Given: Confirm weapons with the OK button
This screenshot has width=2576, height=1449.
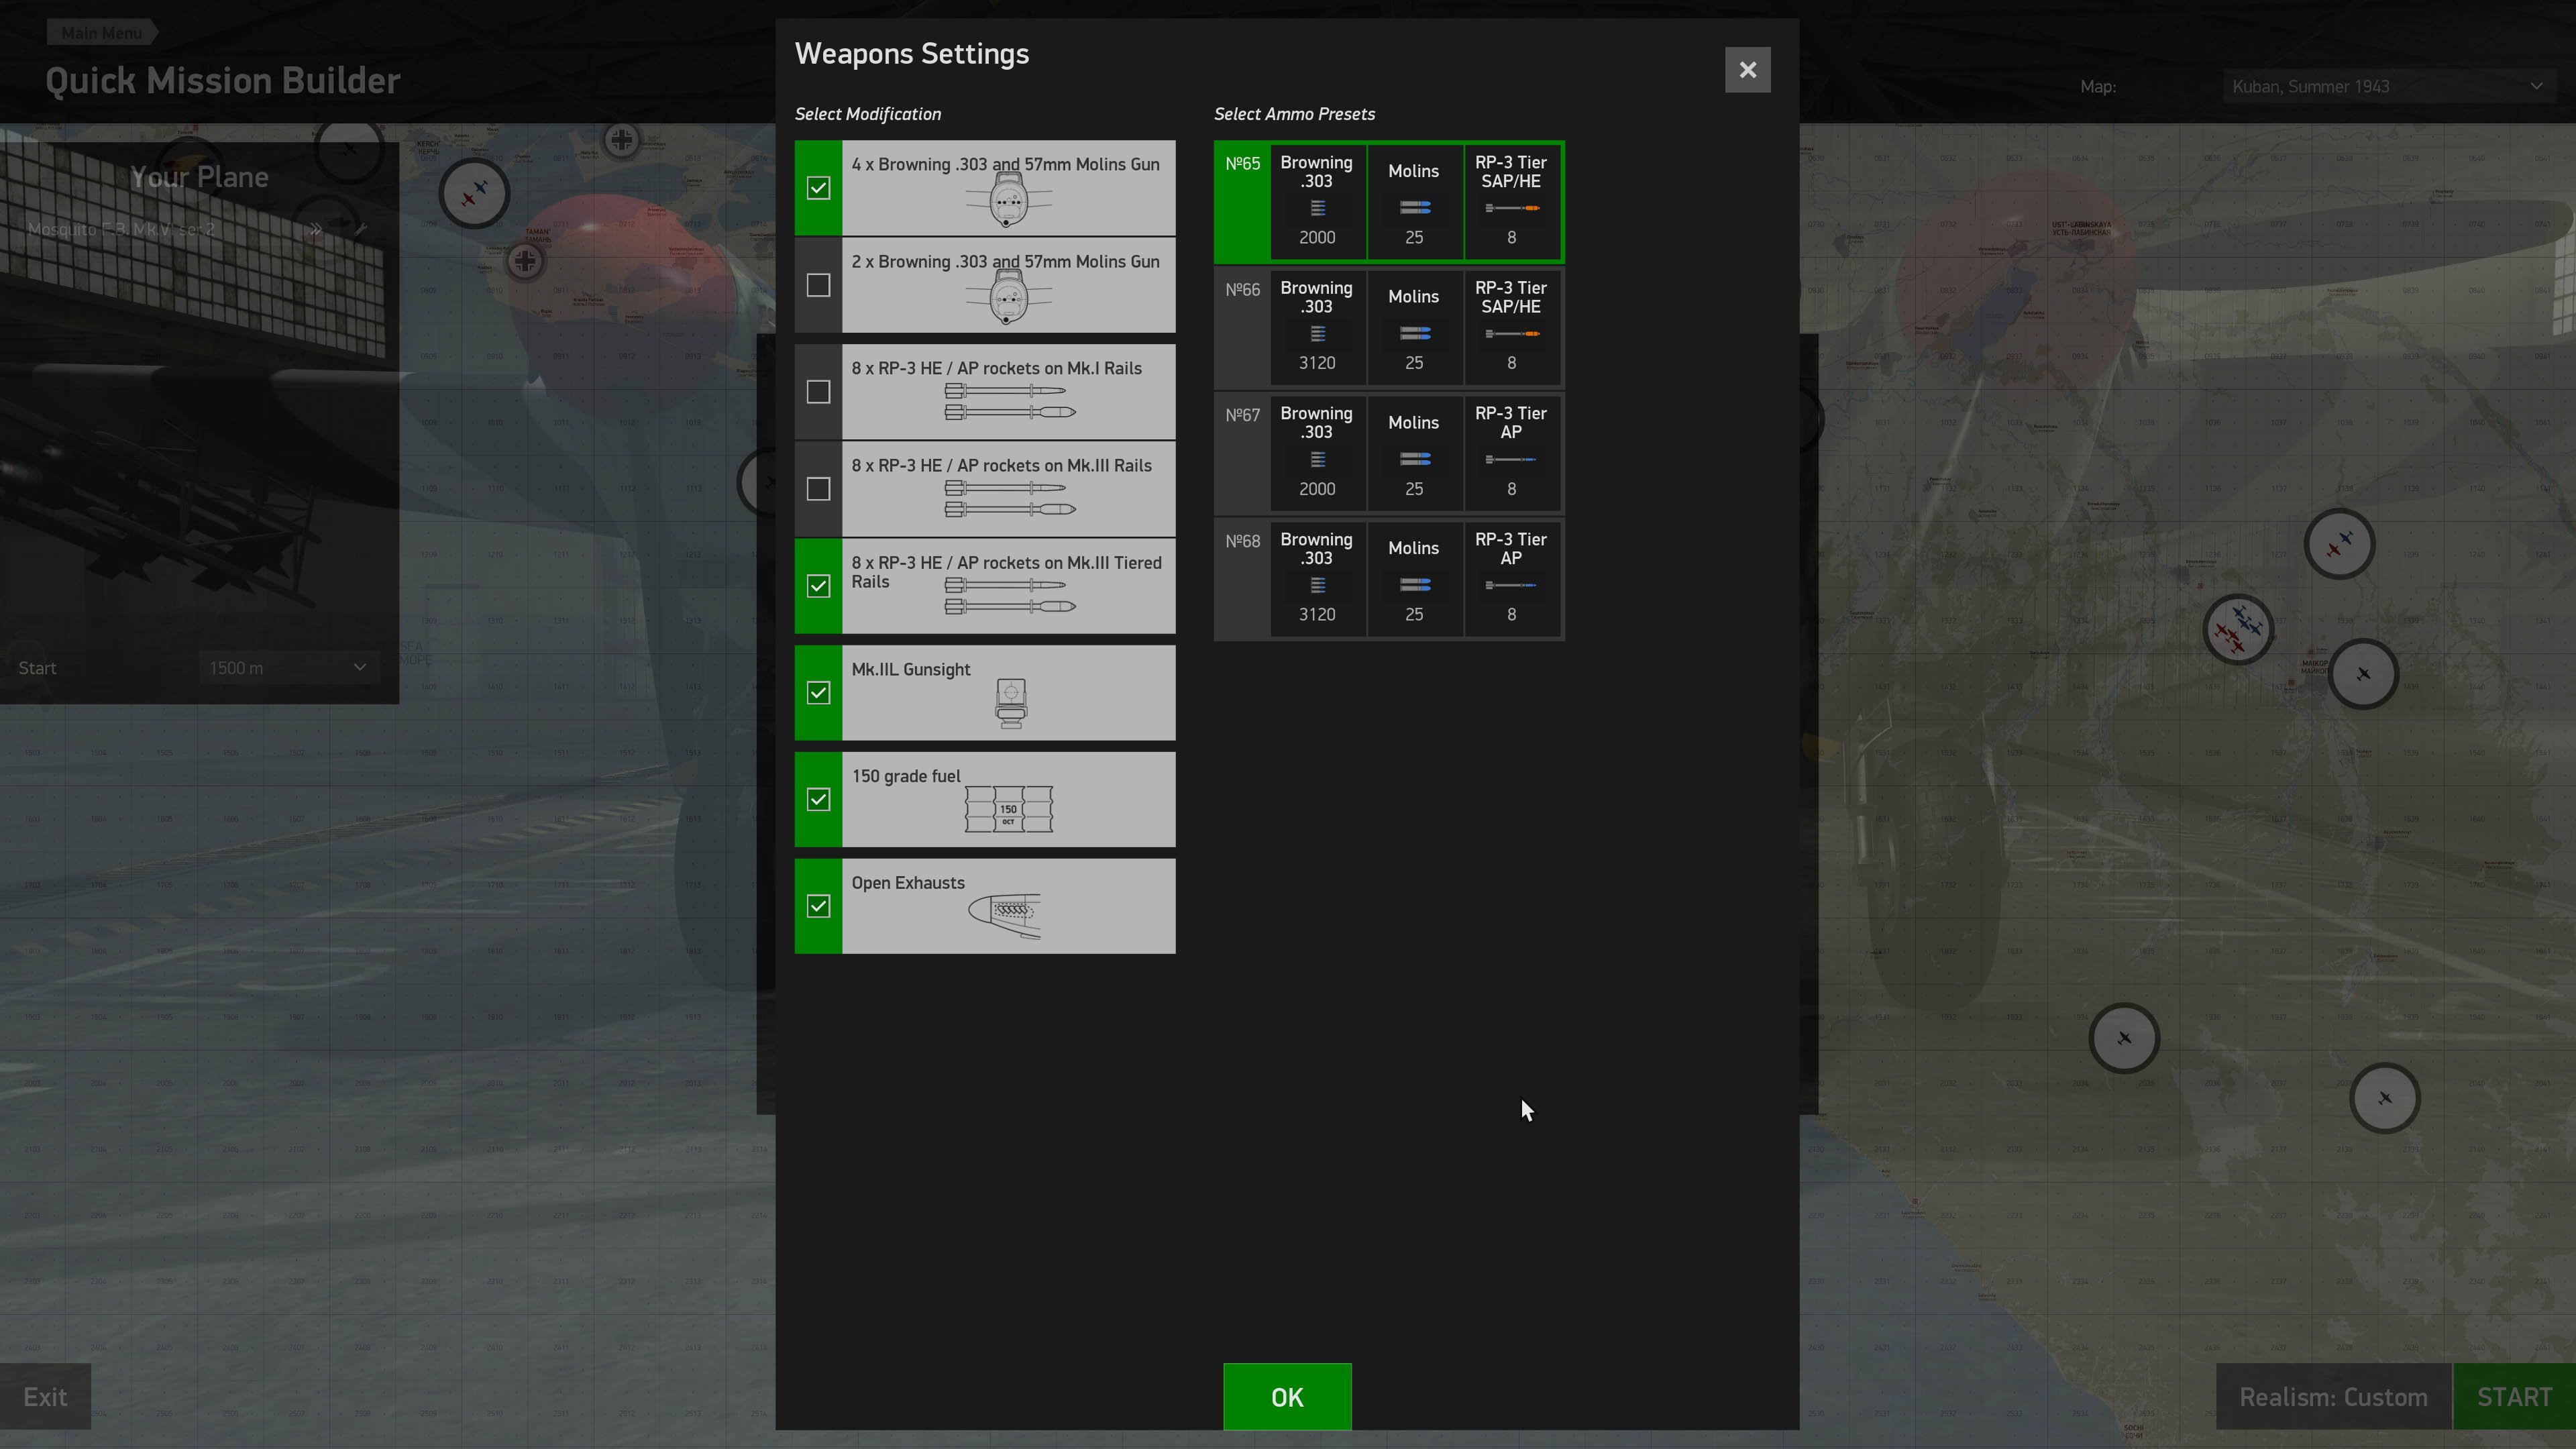Looking at the screenshot, I should coord(1286,1396).
